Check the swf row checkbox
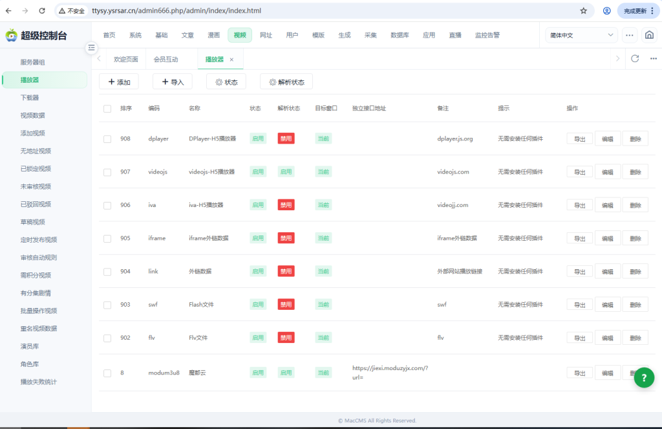The height and width of the screenshot is (429, 662). (107, 305)
